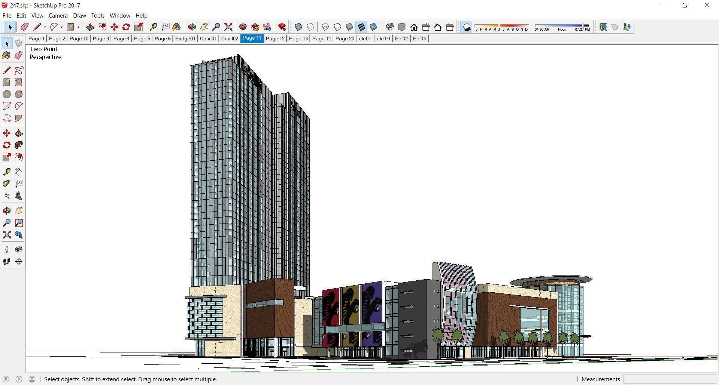Viewport: 719px width, 385px height.
Task: Expand the Rectangle shapes dropdown arrow
Action: (x=78, y=27)
